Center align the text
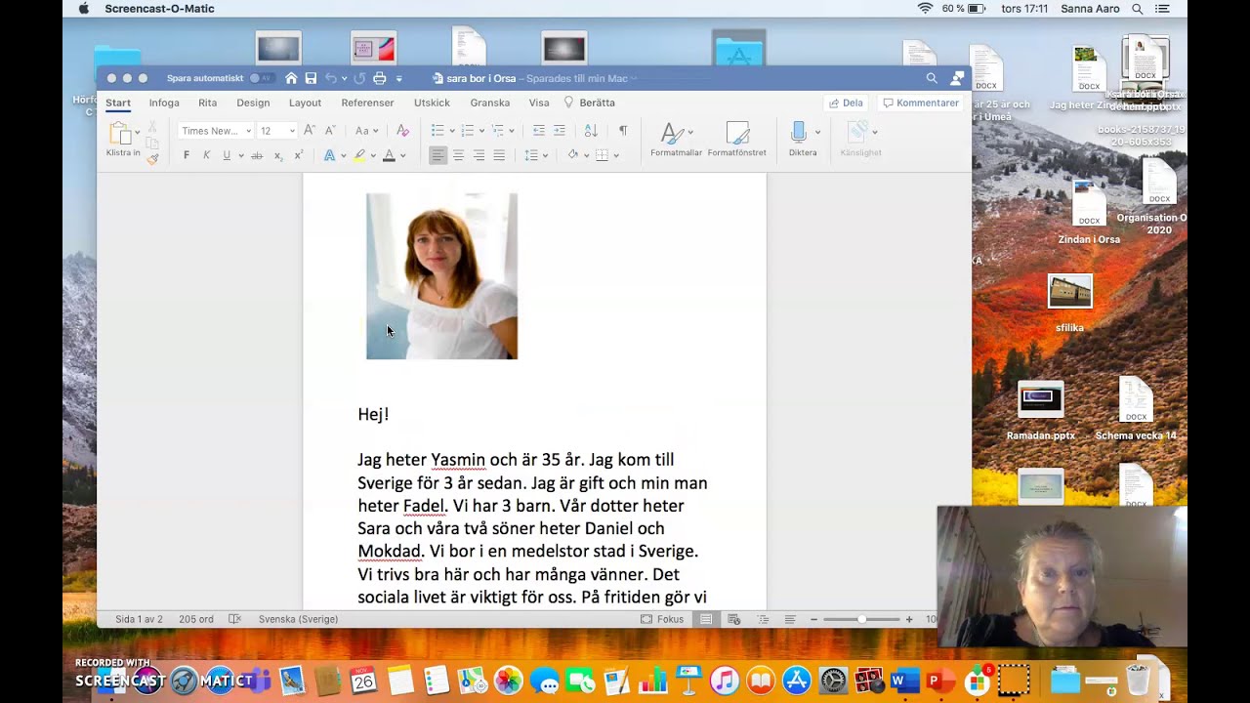1250x703 pixels. 458,155
